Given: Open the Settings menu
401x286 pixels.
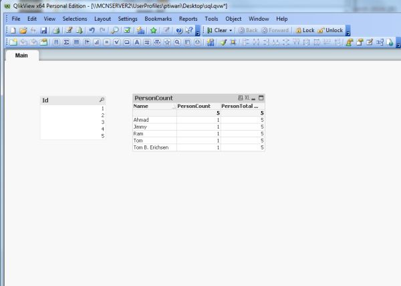Looking at the screenshot, I should point(128,19).
